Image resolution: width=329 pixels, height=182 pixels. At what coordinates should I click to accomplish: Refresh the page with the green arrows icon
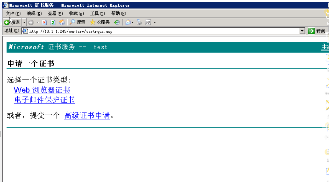(53, 22)
